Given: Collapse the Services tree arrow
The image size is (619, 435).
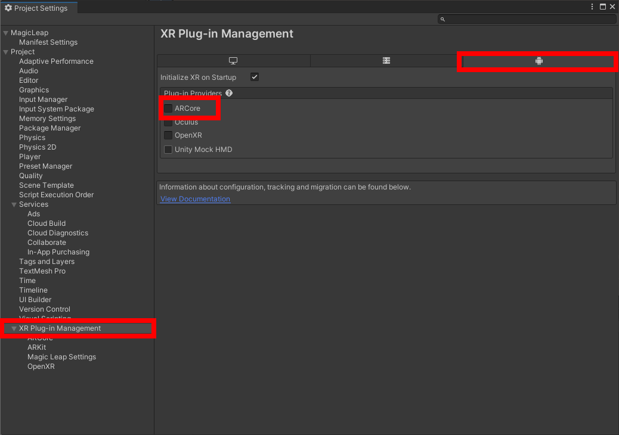Looking at the screenshot, I should 14,204.
